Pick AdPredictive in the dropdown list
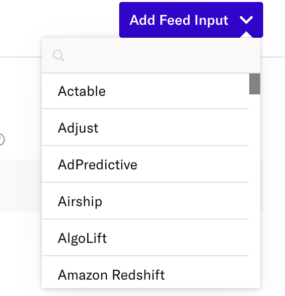 click(x=145, y=164)
